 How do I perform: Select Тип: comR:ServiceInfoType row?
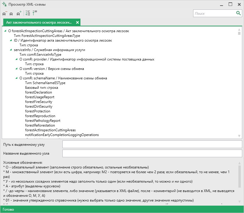coord(41,55)
